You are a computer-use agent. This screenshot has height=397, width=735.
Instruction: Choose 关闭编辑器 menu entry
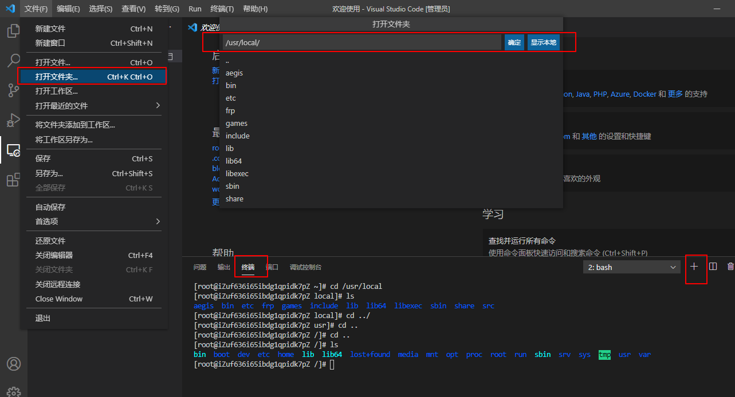(x=95, y=255)
